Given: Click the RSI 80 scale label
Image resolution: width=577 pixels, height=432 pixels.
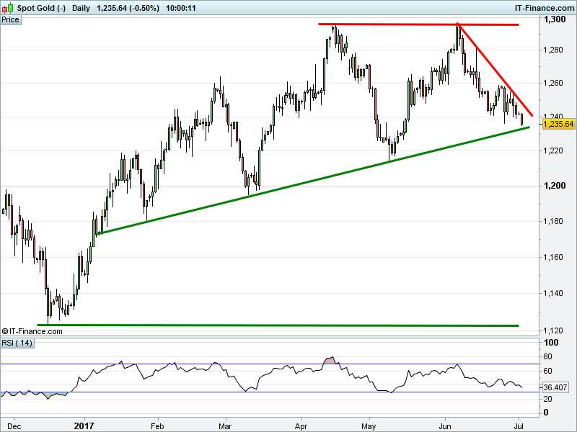Looking at the screenshot, I should (x=547, y=356).
